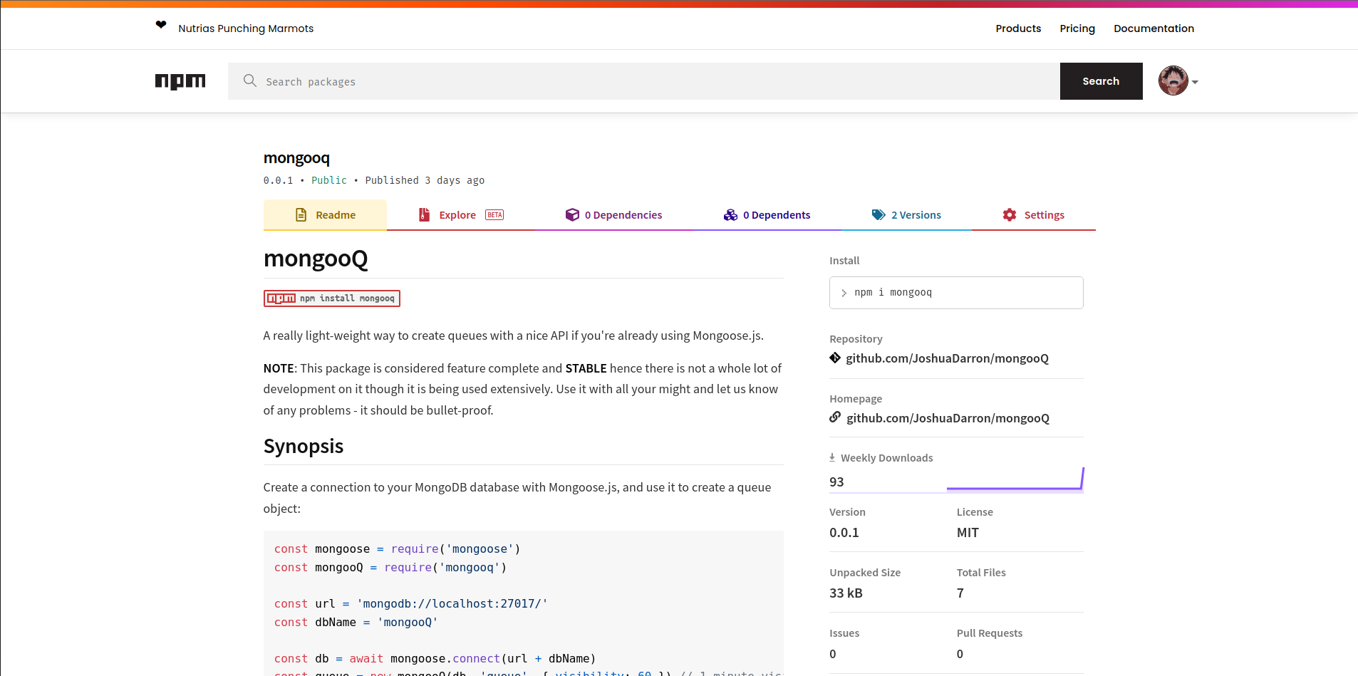Open the user avatar dropdown menu
Image resolution: width=1358 pixels, height=676 pixels.
tap(1173, 81)
